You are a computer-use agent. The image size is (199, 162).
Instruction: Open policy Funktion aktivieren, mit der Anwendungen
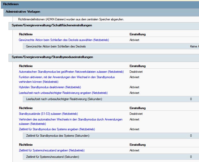coord(67,79)
